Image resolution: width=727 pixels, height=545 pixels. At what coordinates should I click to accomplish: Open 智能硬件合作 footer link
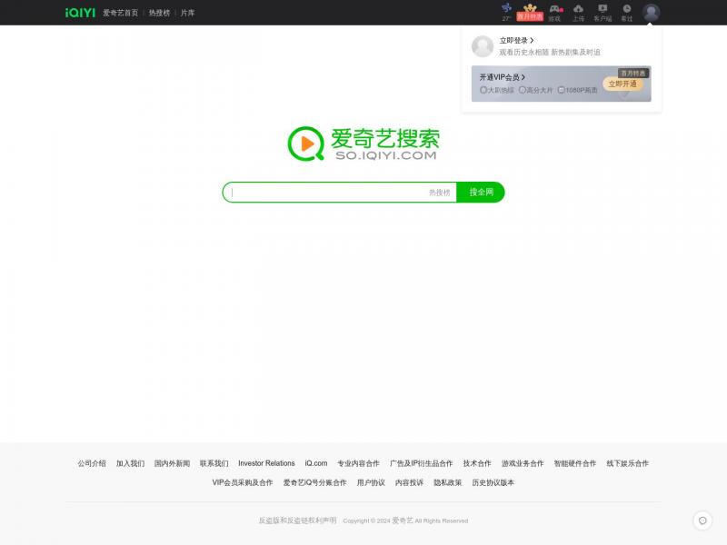click(575, 463)
